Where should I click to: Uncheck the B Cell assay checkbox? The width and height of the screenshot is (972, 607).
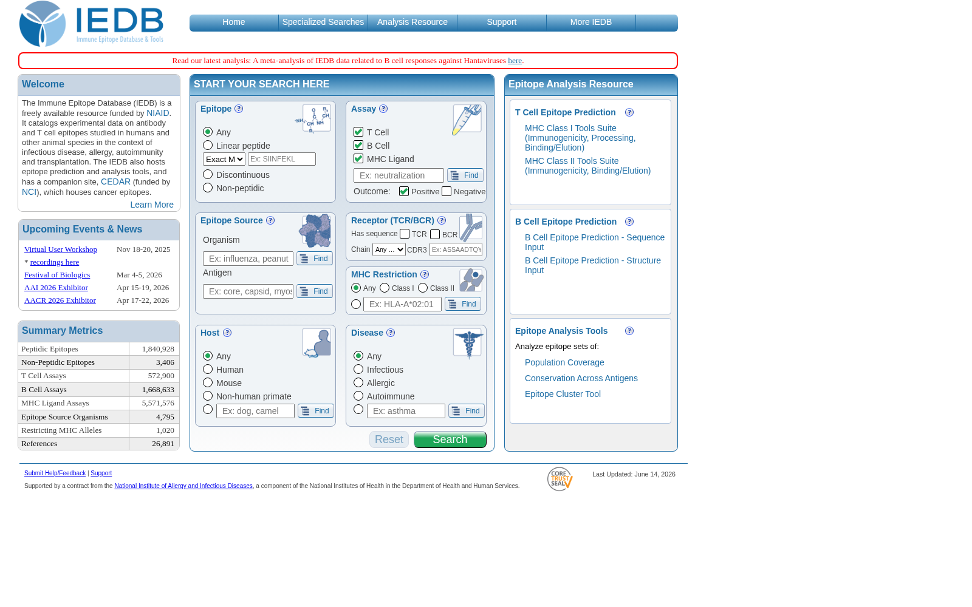pyautogui.click(x=358, y=145)
